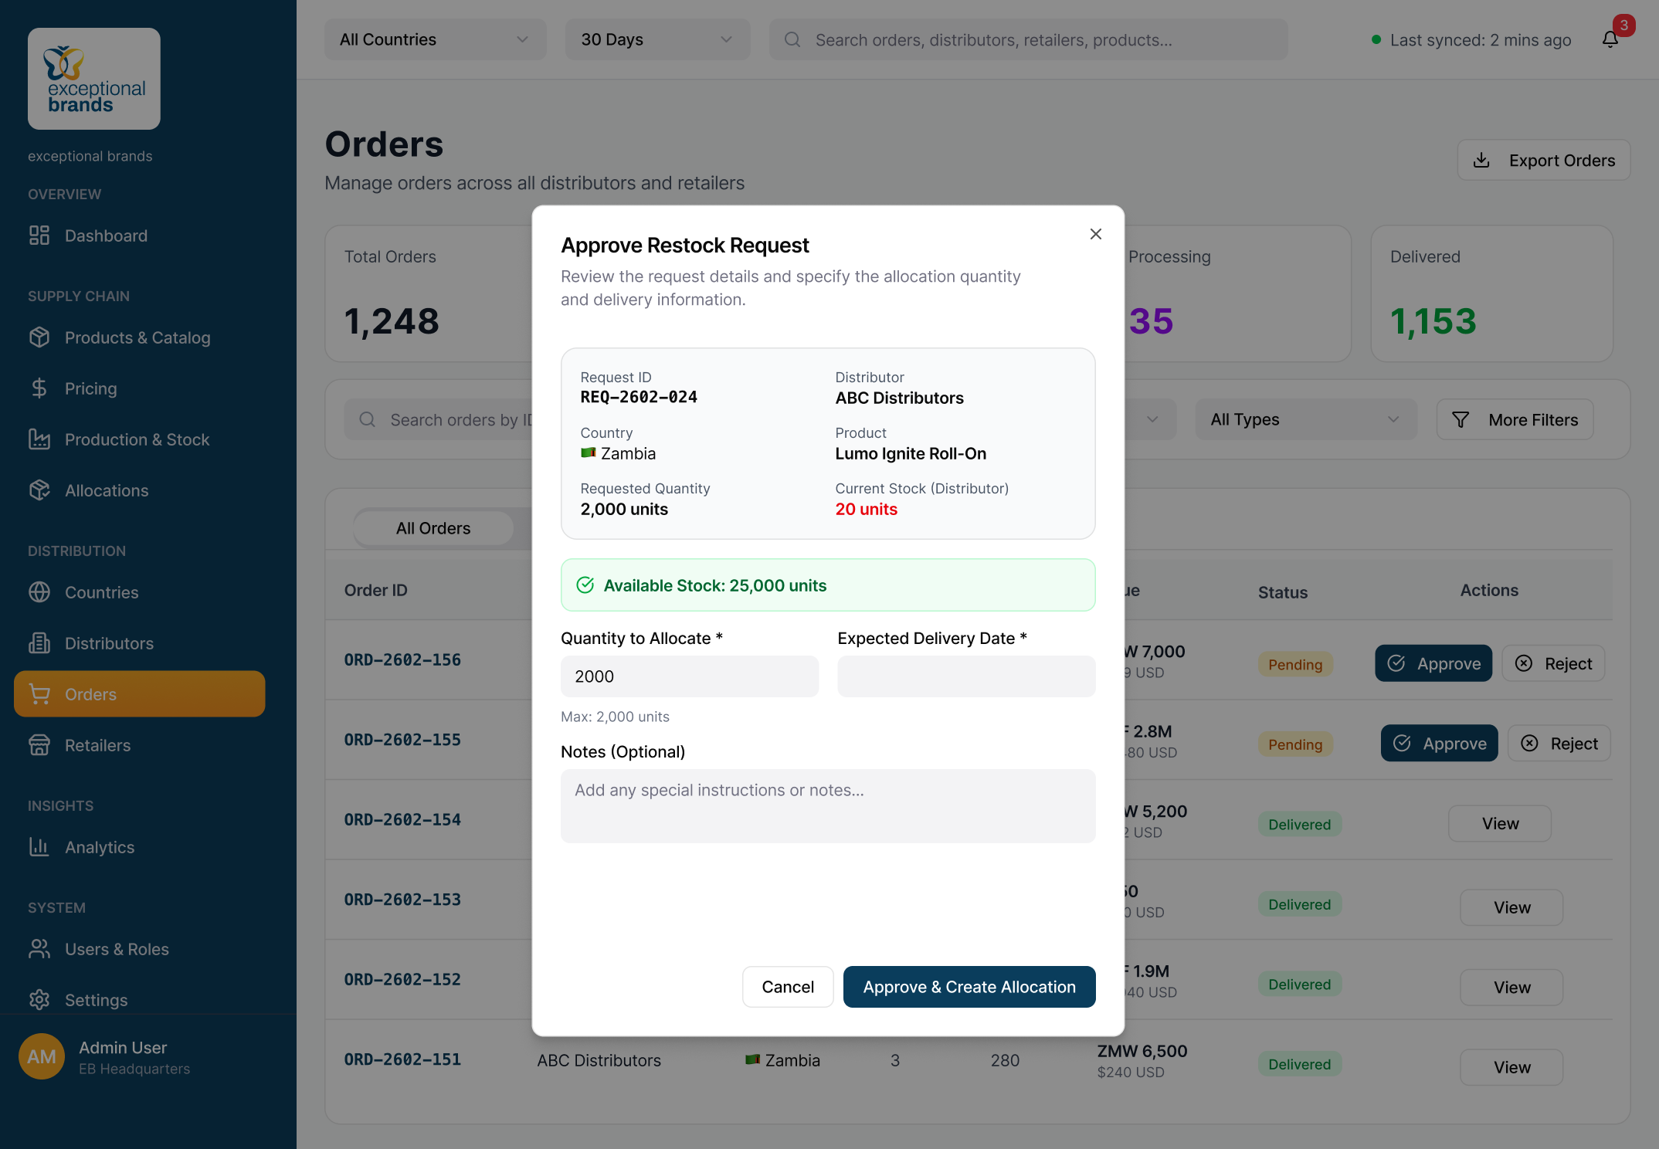The image size is (1659, 1149).
Task: Select Orders in the sidebar
Action: pos(139,694)
